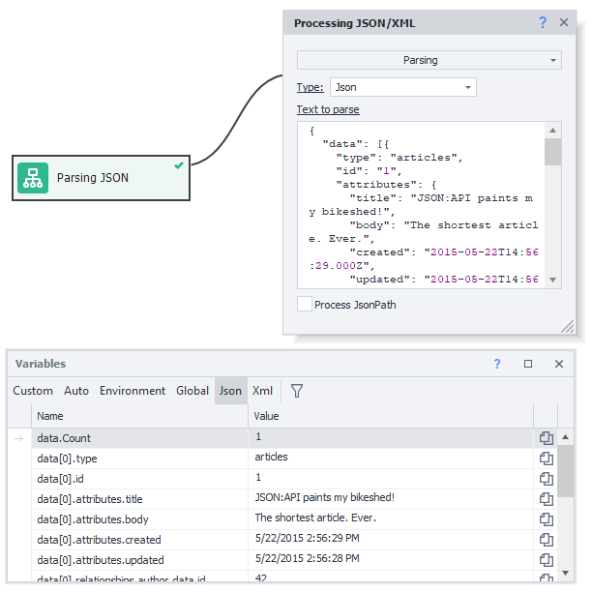Screen dimensions: 592x592
Task: Copy the data[0].attributes.title value
Action: (x=546, y=499)
